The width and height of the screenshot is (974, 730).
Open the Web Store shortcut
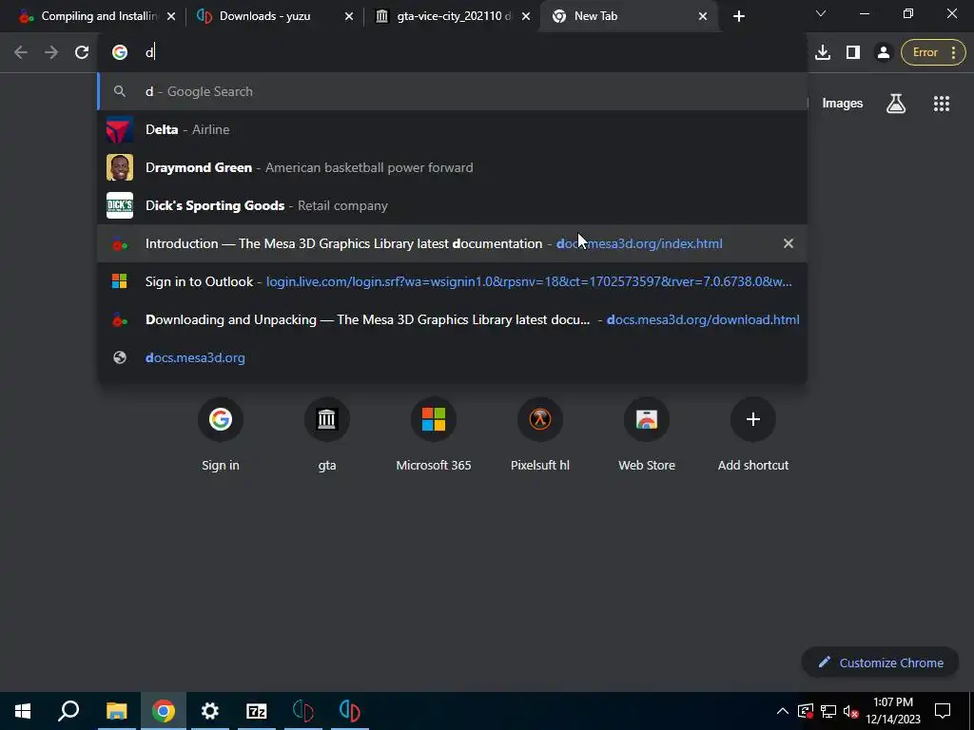click(x=647, y=434)
